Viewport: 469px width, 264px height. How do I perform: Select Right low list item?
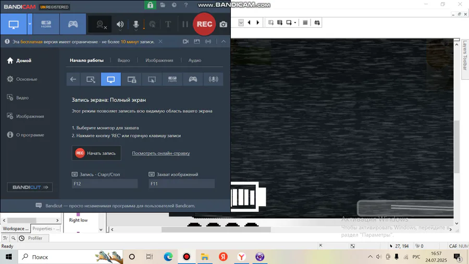78,220
